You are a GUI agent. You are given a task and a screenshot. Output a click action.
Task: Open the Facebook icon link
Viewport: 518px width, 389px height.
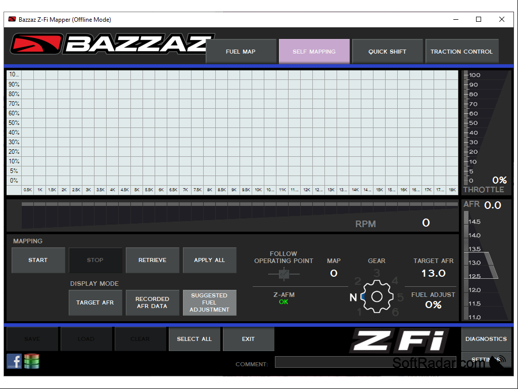[14, 361]
